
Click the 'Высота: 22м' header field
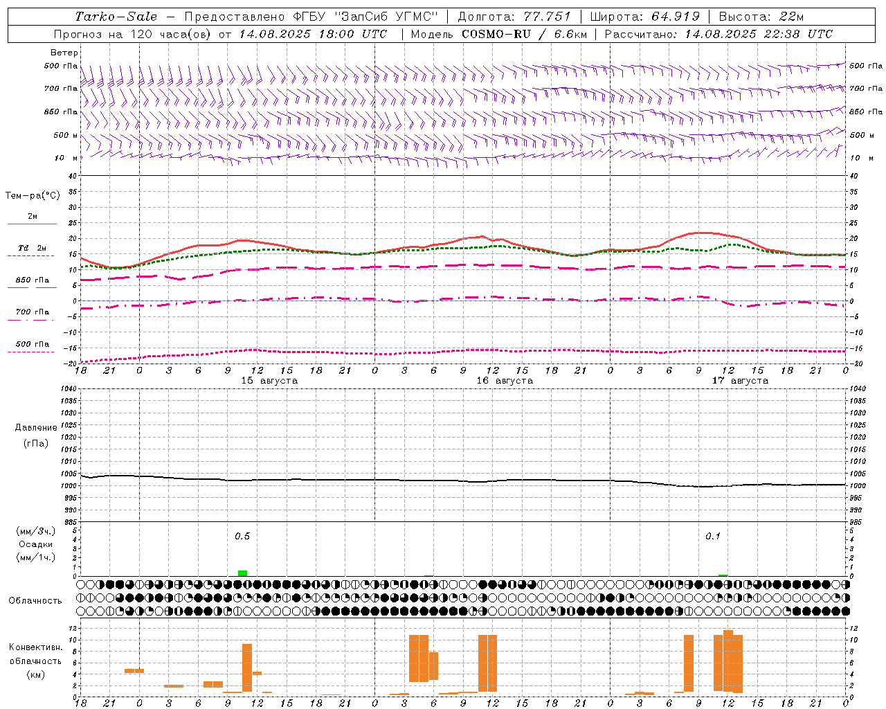click(761, 17)
